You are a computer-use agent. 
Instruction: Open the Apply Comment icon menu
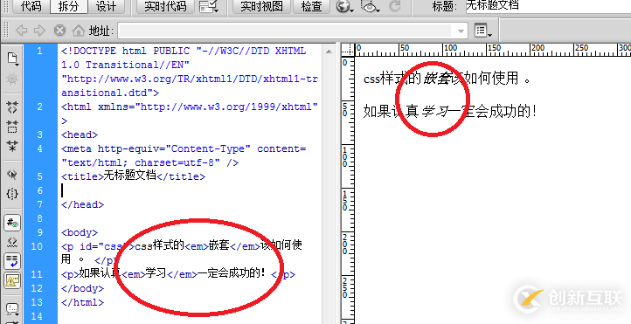coord(12,309)
